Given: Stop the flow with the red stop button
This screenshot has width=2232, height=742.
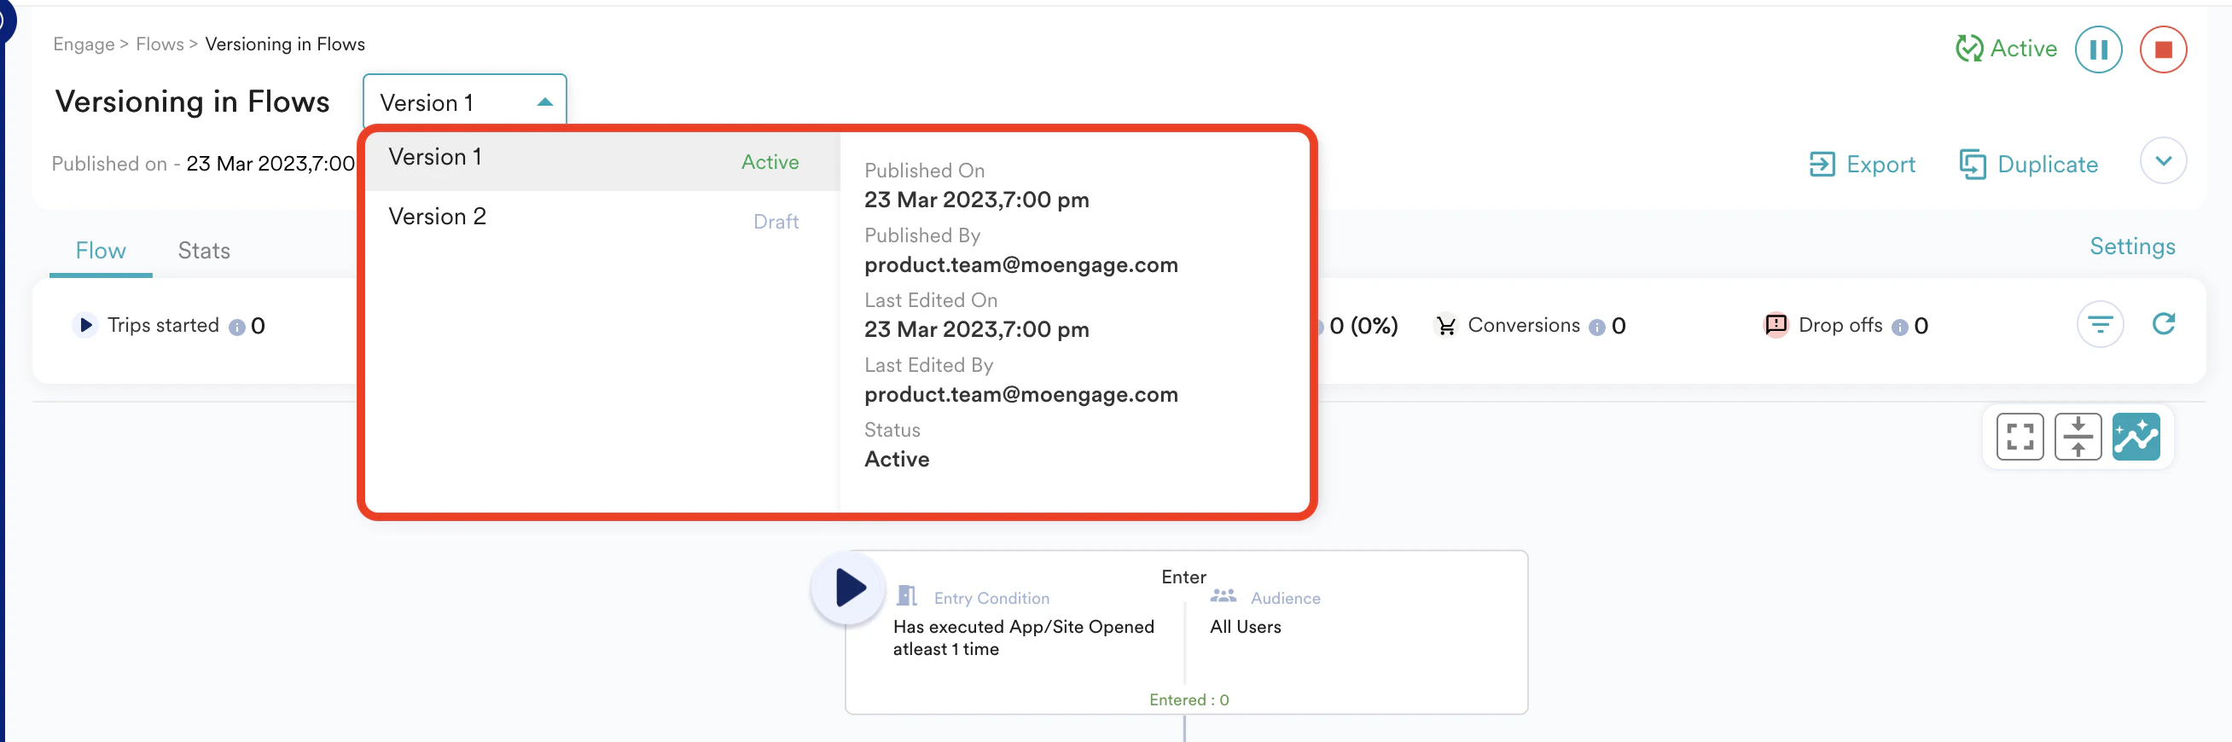Looking at the screenshot, I should [x=2163, y=49].
